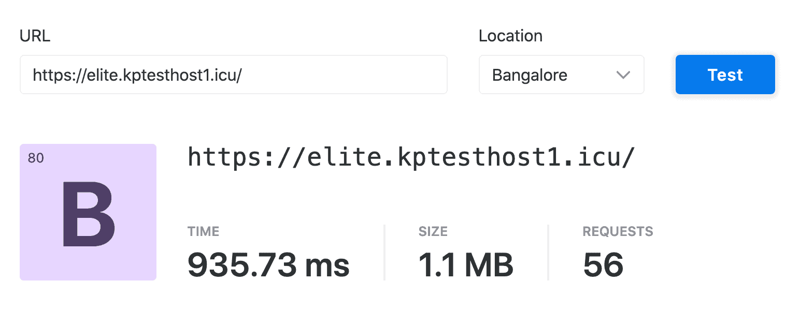
Task: Select the monospace tested URL heading
Action: point(410,156)
